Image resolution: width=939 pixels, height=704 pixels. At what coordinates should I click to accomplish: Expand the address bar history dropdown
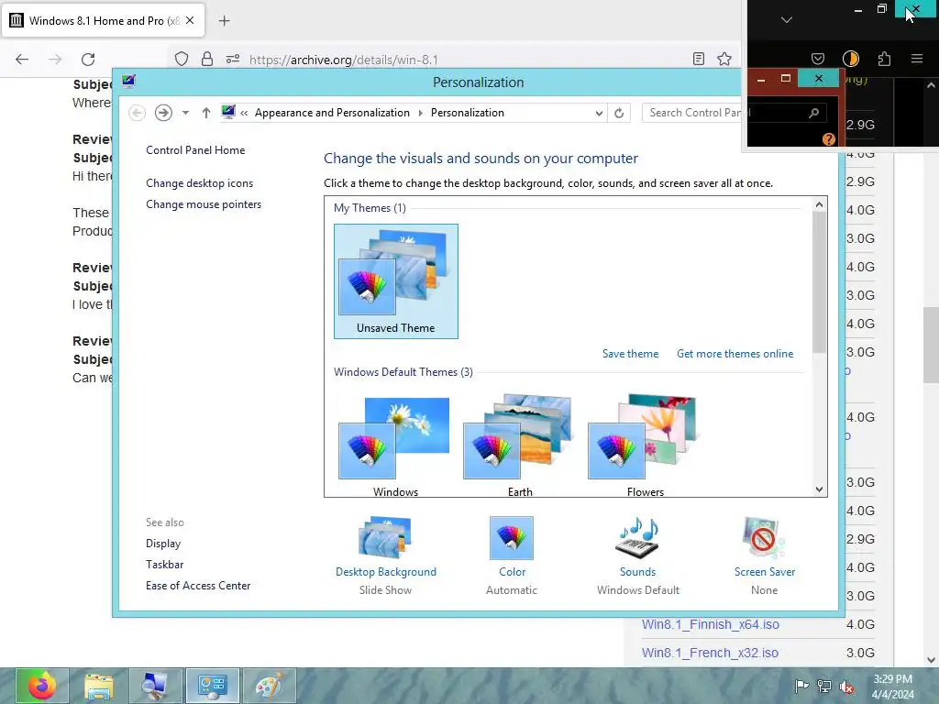point(599,113)
